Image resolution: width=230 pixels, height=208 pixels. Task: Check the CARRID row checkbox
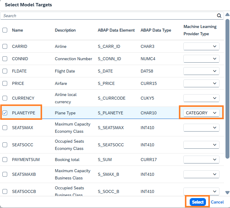coord(5,46)
